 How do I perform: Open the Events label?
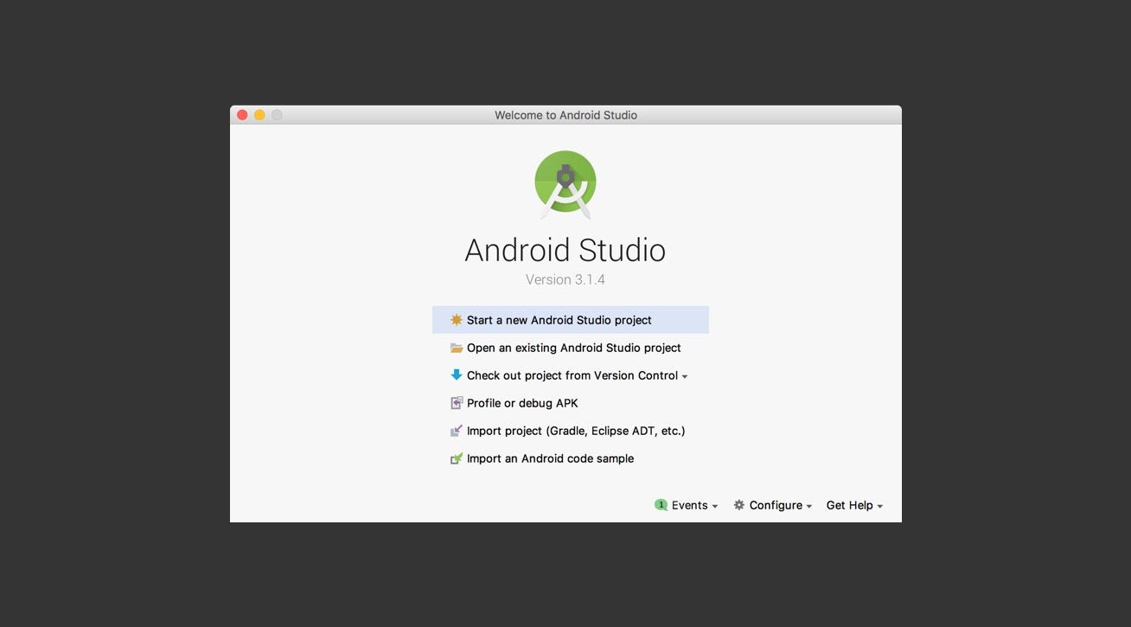click(689, 505)
